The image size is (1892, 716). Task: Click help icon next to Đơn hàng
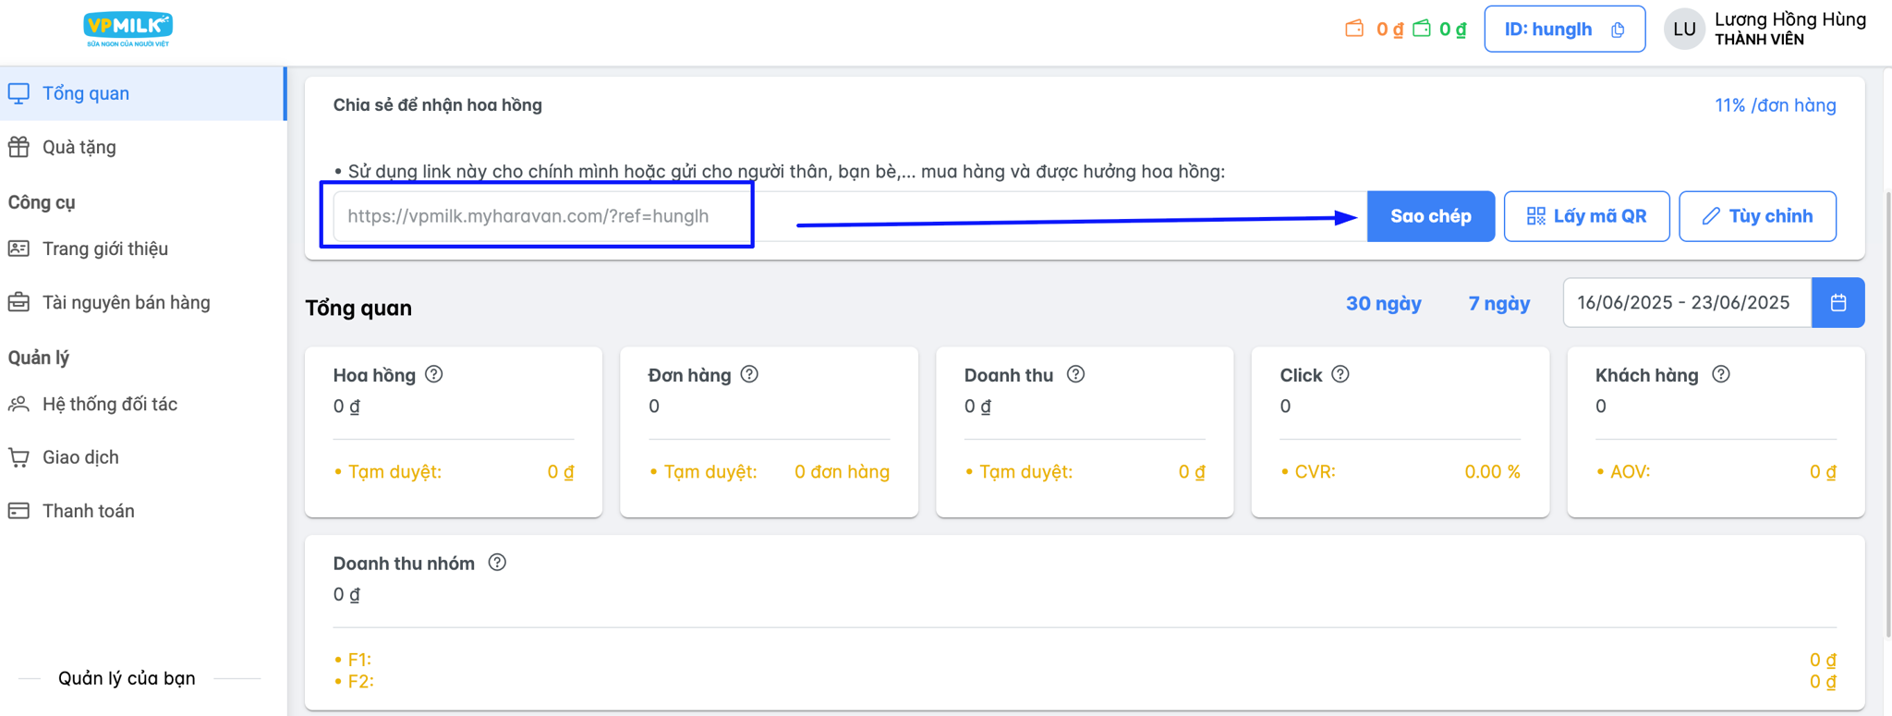749,374
